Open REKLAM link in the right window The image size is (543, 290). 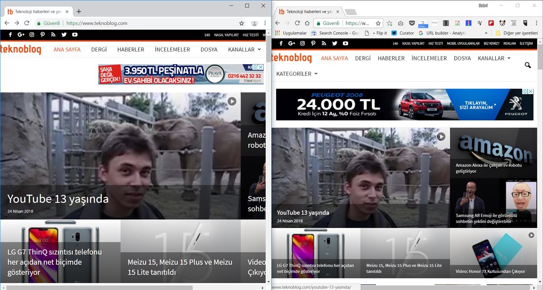[x=510, y=43]
